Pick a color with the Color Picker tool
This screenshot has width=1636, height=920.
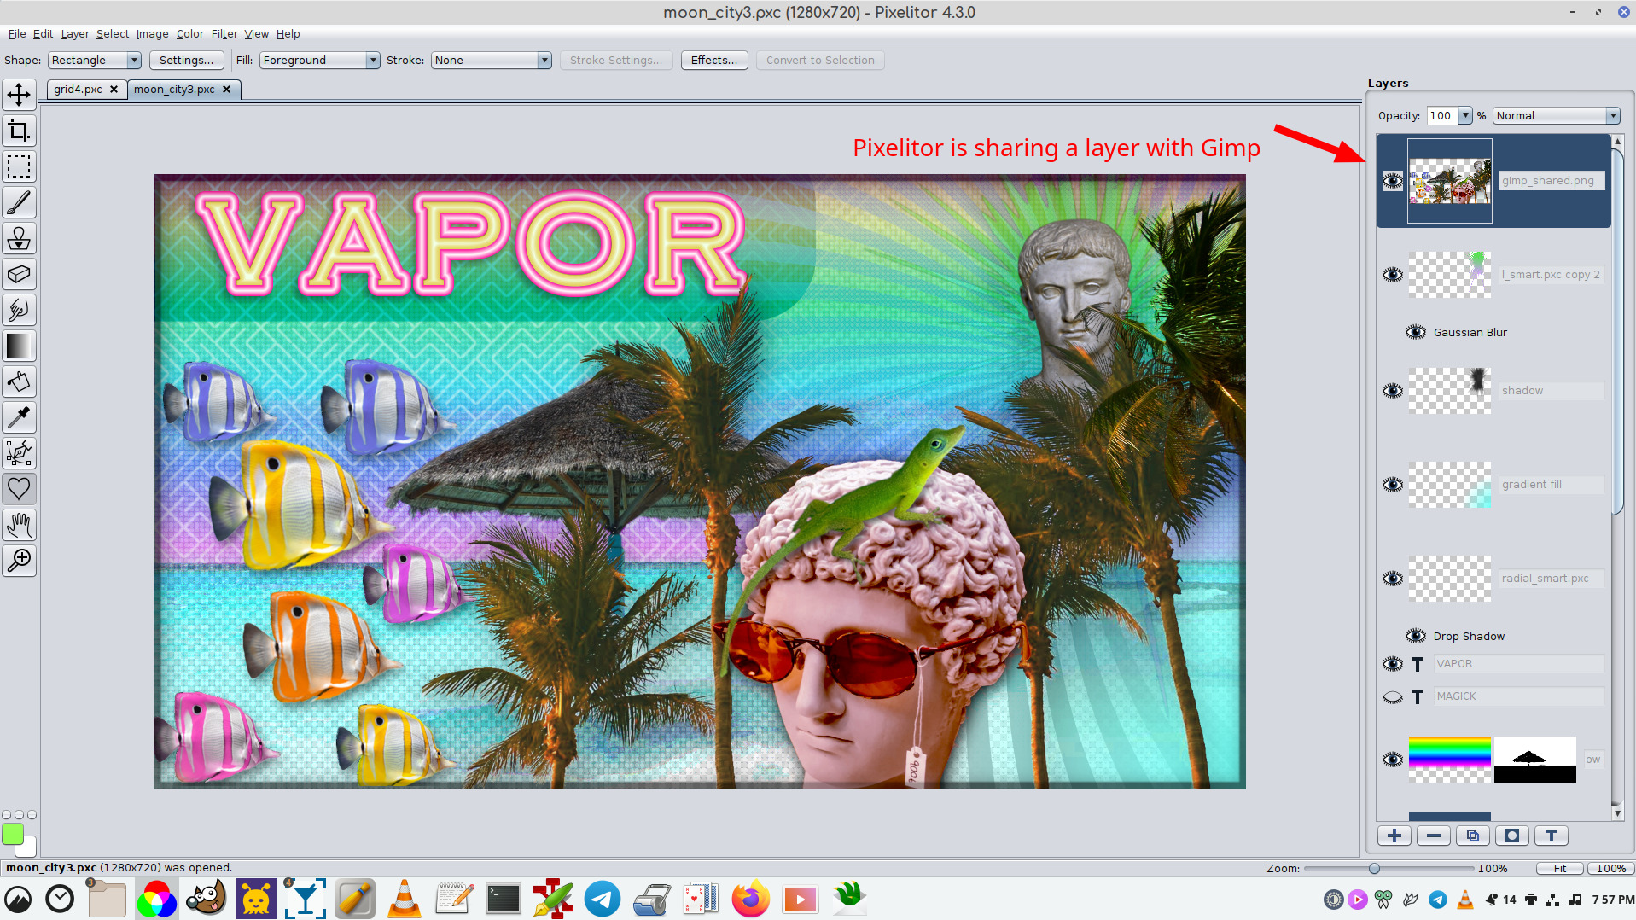click(19, 417)
